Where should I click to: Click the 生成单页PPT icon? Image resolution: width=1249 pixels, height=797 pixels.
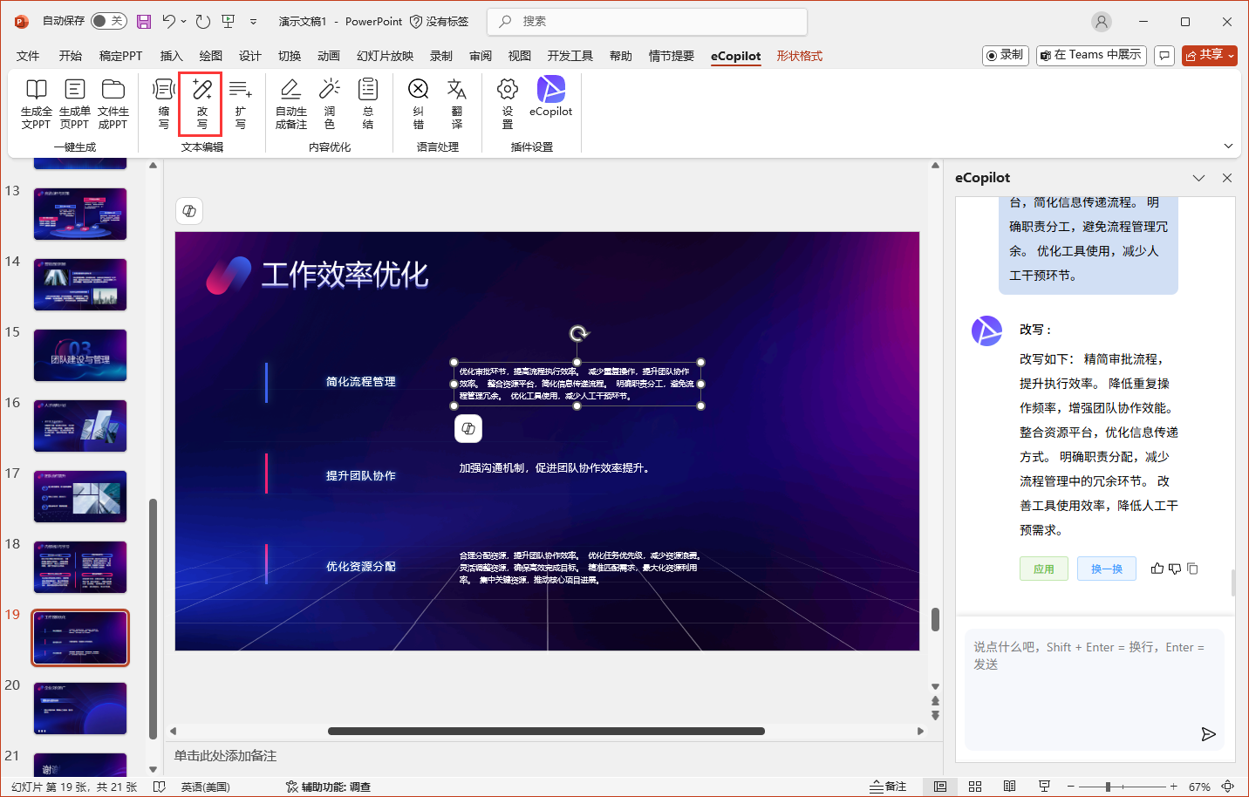(74, 104)
